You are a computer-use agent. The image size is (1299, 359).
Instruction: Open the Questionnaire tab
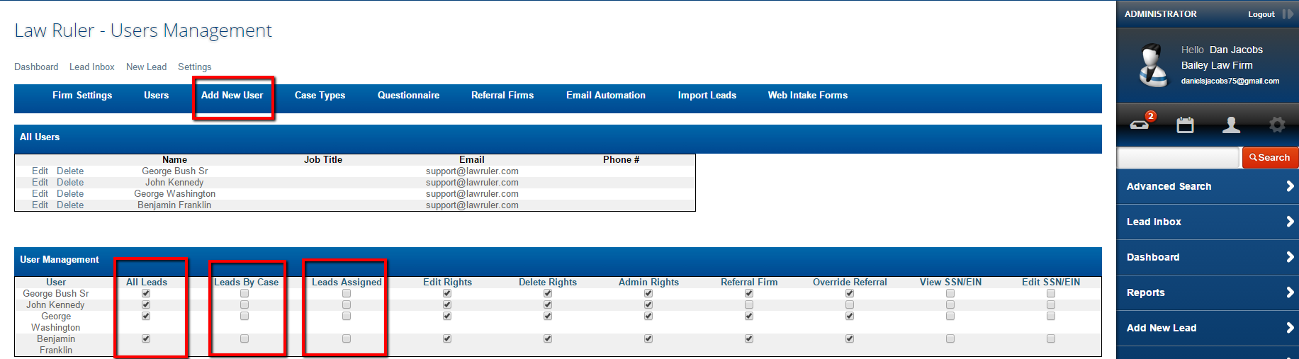[x=408, y=95]
